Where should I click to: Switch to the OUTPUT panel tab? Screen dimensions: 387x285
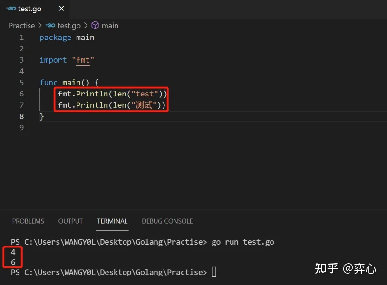[x=70, y=221]
